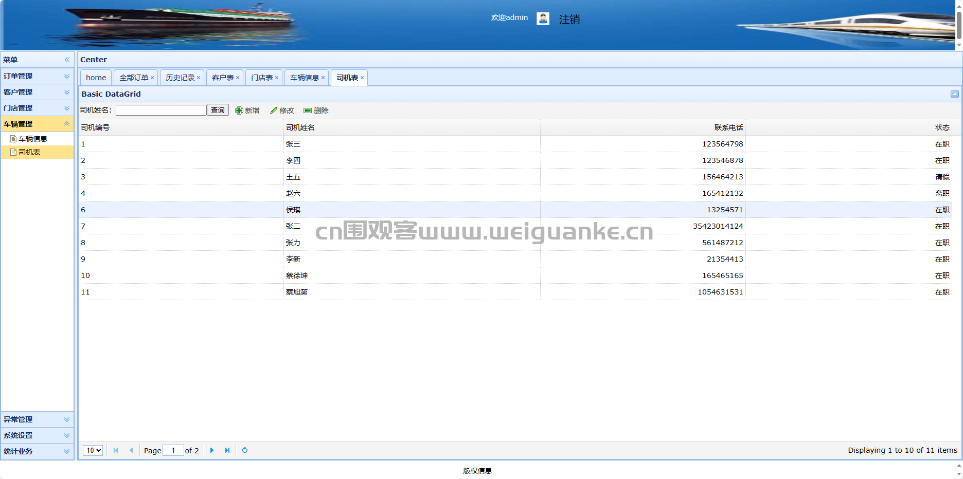Viewport: 963px width, 479px height.
Task: Click the 司机姓名 search input field
Action: [x=161, y=110]
